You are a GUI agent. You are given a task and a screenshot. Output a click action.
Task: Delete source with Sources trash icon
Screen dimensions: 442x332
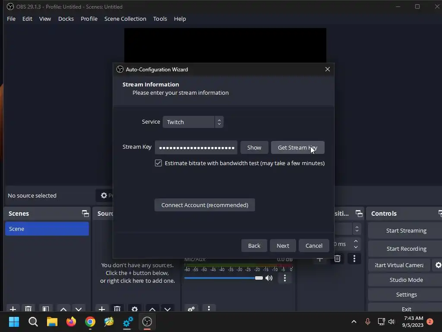tap(117, 309)
